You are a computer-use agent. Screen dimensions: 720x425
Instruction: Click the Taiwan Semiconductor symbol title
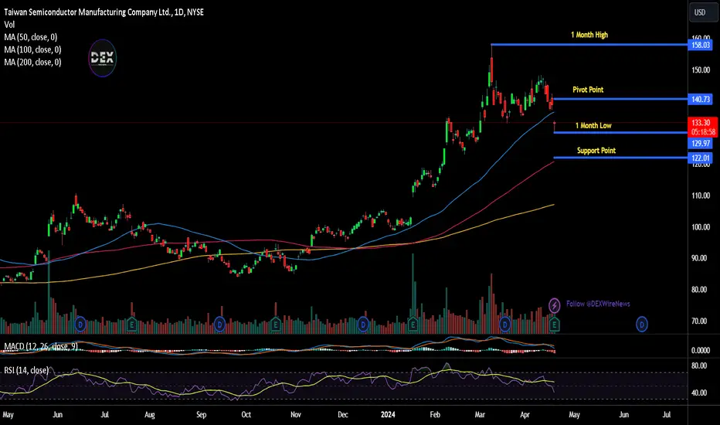(x=104, y=12)
